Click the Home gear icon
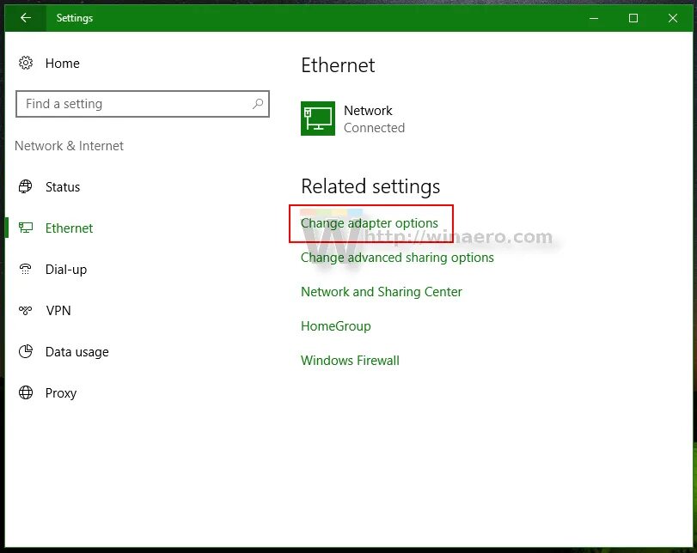697x553 pixels. [25, 63]
